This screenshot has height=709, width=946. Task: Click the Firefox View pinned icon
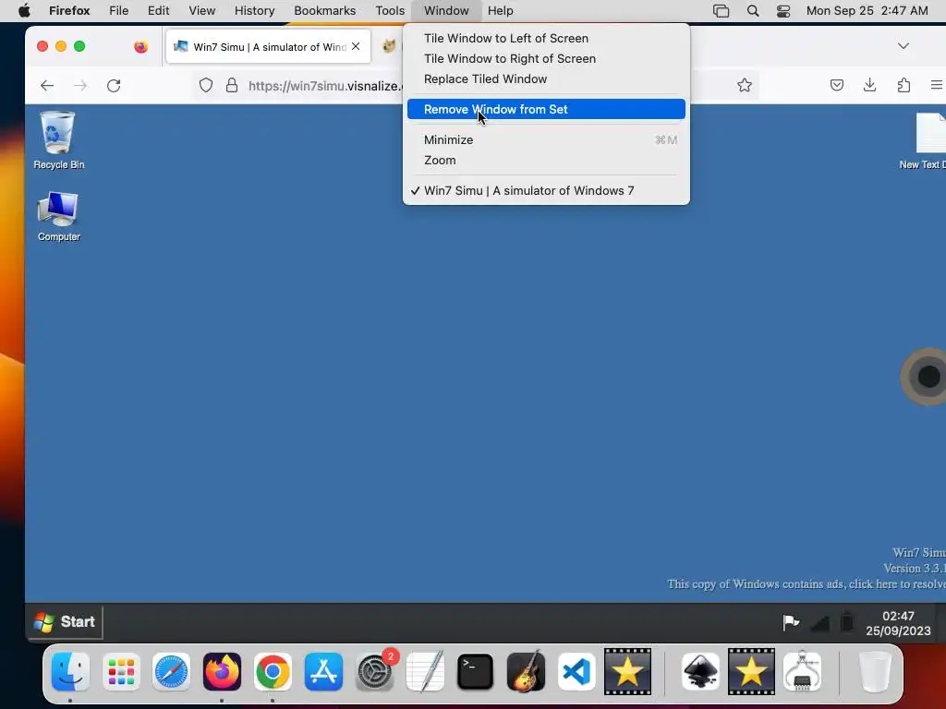point(141,46)
